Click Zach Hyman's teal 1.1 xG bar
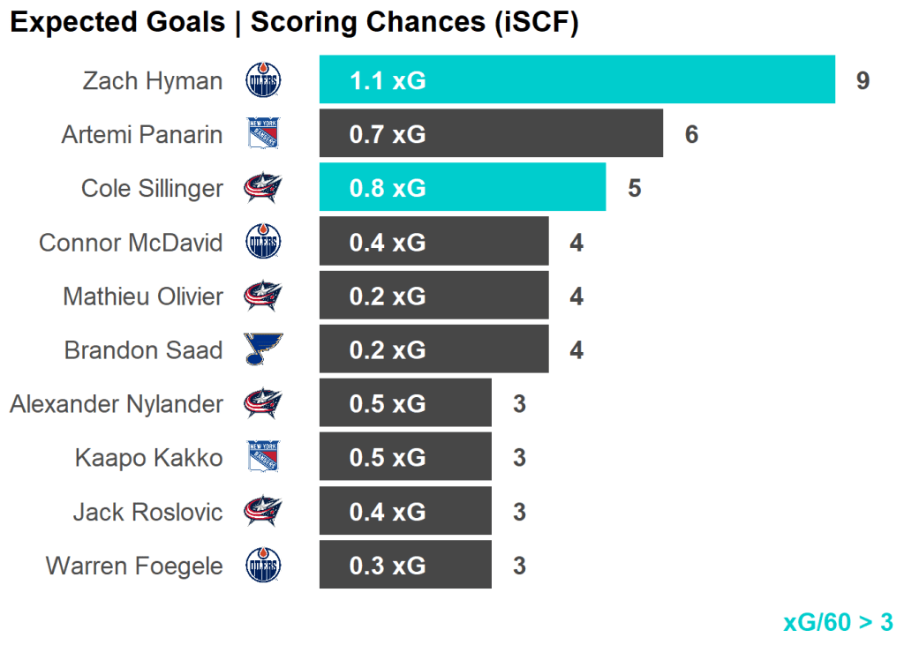 click(576, 80)
